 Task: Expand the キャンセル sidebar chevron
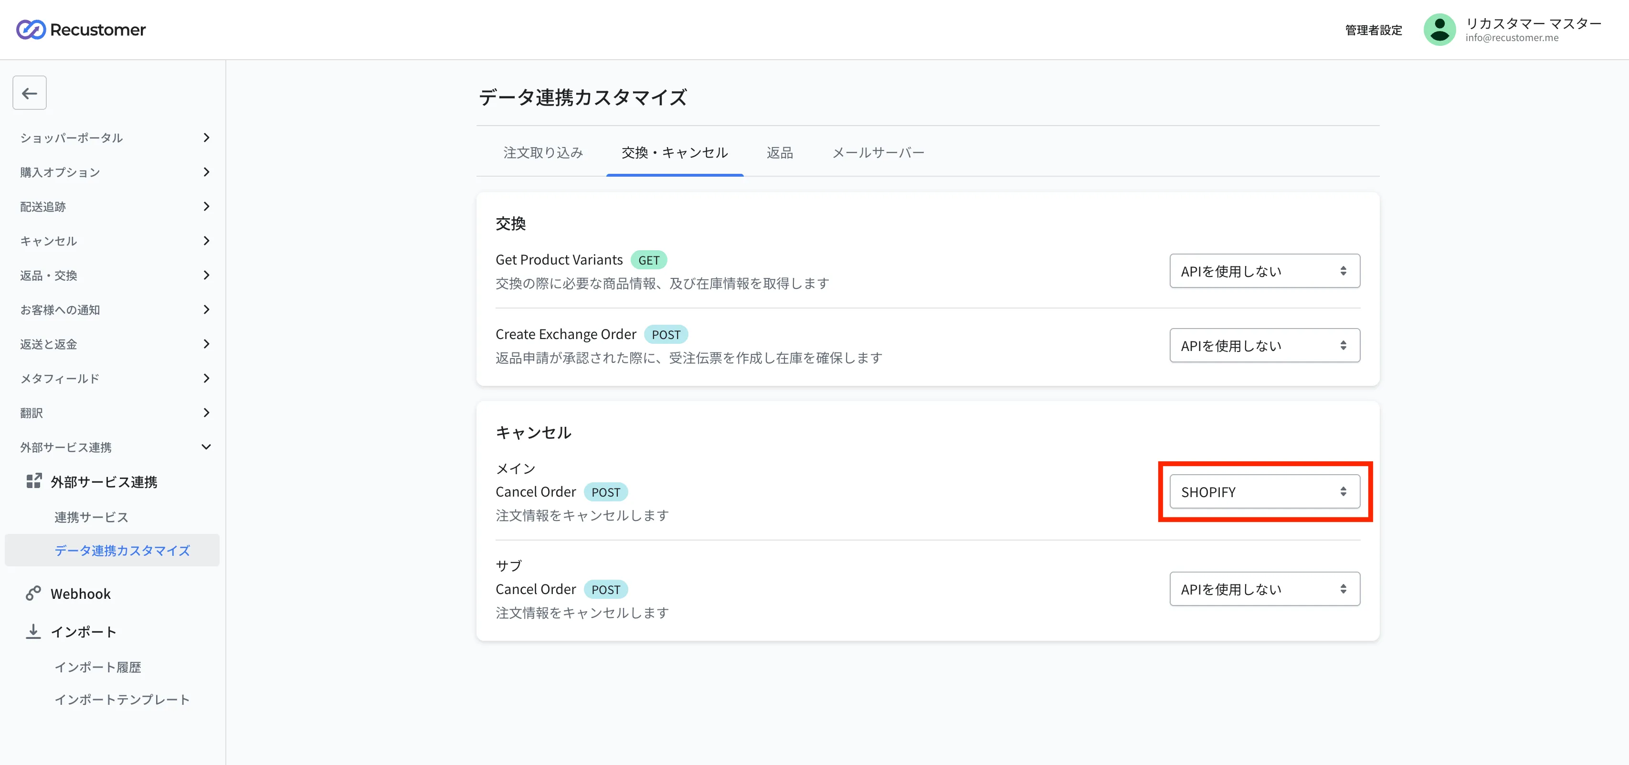pyautogui.click(x=206, y=241)
